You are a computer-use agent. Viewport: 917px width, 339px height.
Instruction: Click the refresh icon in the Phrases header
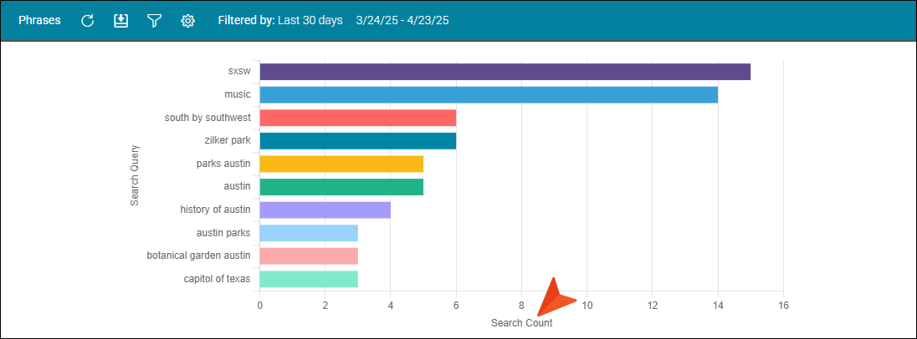click(x=87, y=21)
